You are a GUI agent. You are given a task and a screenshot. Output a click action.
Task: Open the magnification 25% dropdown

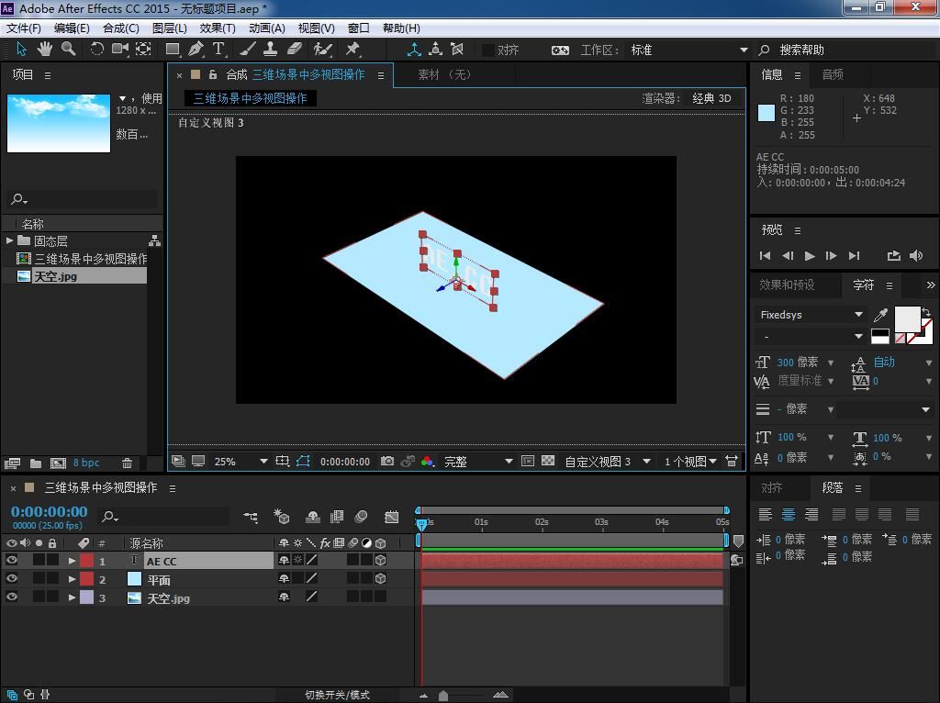[x=241, y=462]
